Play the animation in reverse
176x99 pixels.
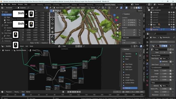click(x=73, y=92)
